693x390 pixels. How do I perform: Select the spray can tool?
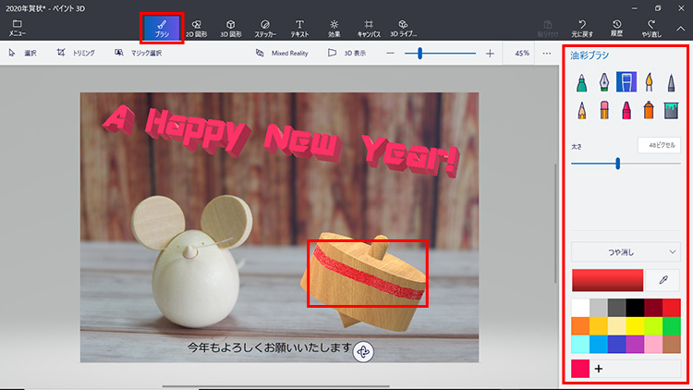(x=648, y=111)
